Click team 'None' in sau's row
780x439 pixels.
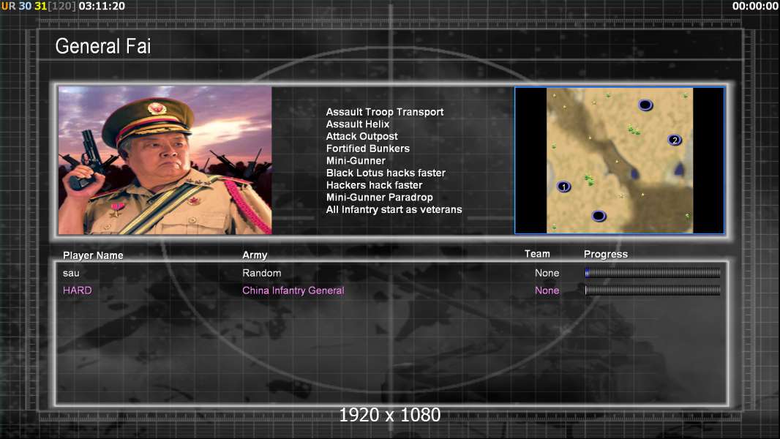coord(547,273)
